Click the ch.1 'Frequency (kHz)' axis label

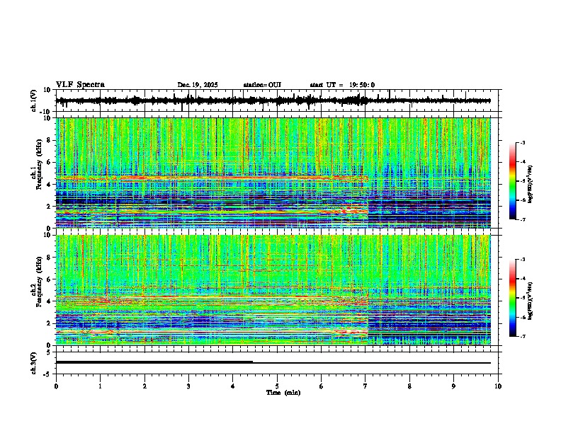[x=39, y=164]
